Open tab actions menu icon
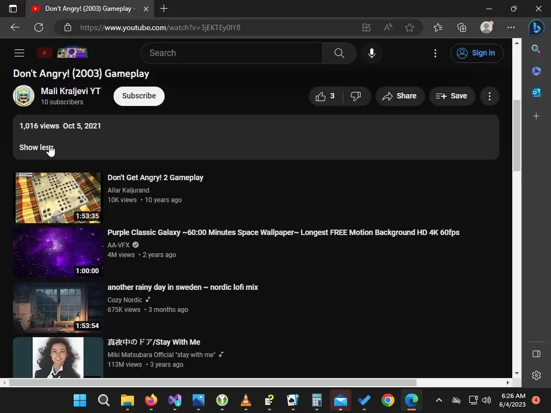Screen dimensions: 551x413 tap(13, 9)
